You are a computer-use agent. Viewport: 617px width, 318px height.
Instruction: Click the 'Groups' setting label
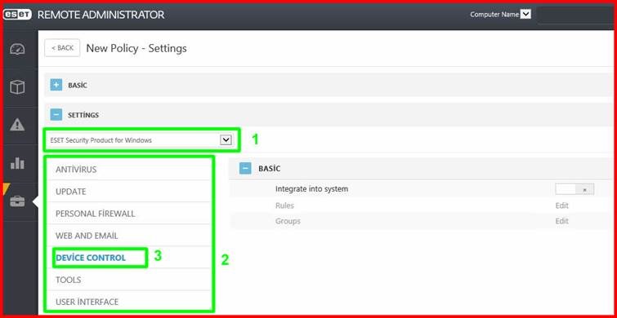click(x=288, y=221)
